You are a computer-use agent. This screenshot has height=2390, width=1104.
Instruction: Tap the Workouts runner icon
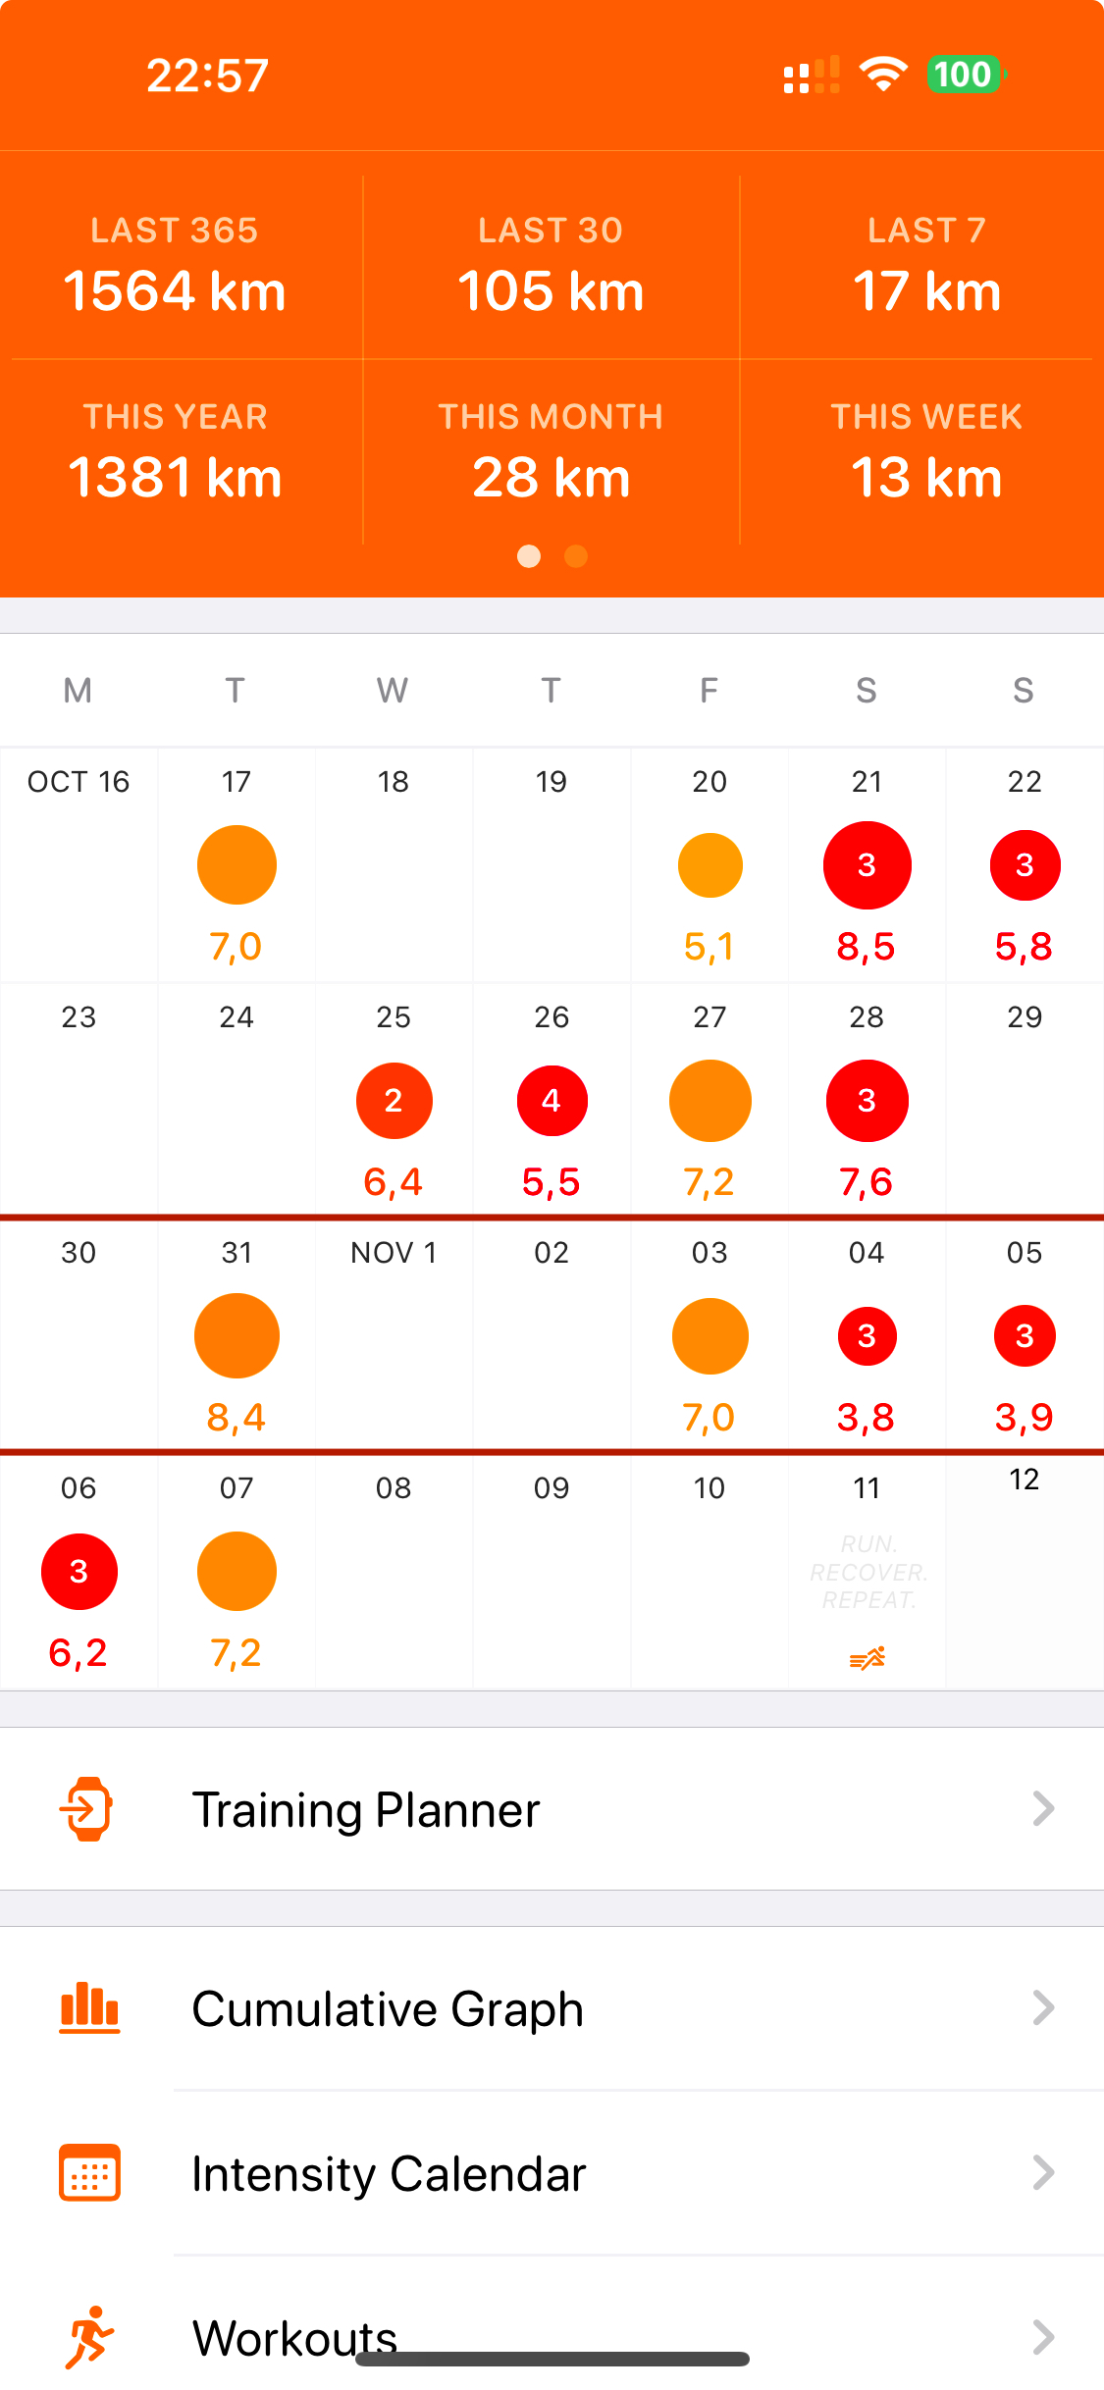click(89, 2337)
